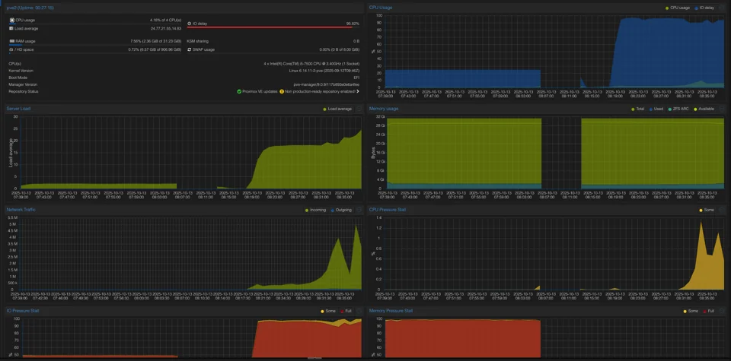731x361 pixels.
Task: Click the HD space 0.72% value
Action: coord(155,49)
